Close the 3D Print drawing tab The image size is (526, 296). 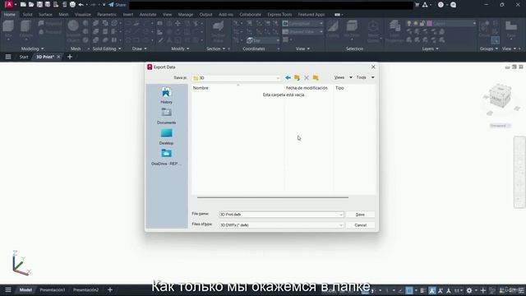pos(58,57)
